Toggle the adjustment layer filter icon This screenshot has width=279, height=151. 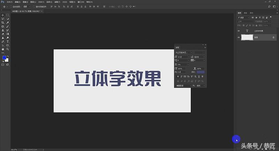click(256, 17)
